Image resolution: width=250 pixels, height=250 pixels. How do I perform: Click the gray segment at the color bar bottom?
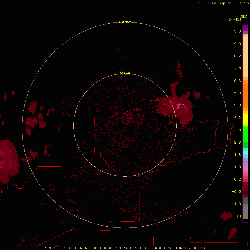[245, 213]
